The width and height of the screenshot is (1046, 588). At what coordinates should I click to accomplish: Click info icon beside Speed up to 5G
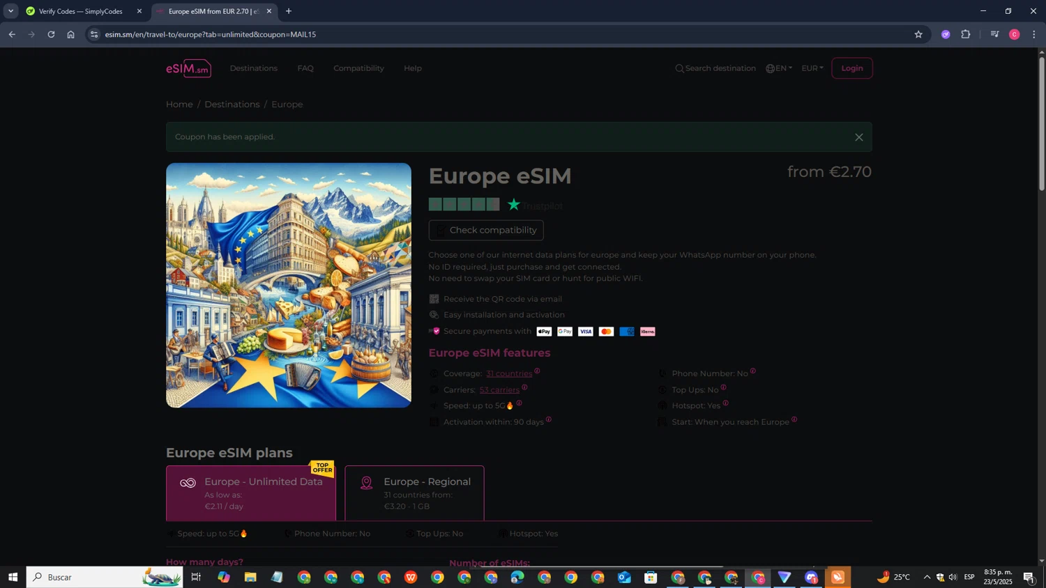click(x=519, y=403)
